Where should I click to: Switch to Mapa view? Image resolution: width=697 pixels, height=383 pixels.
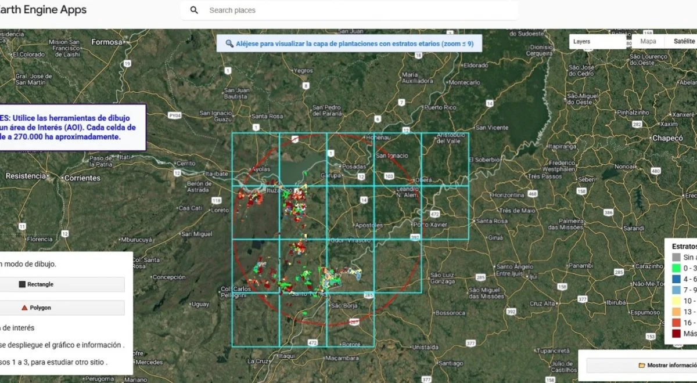pos(648,41)
